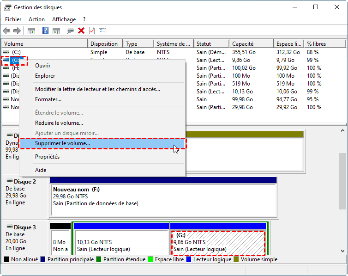Image resolution: width=348 pixels, height=276 pixels.
Task: Click the olive Volume simple legend swatch
Action: tap(236, 259)
